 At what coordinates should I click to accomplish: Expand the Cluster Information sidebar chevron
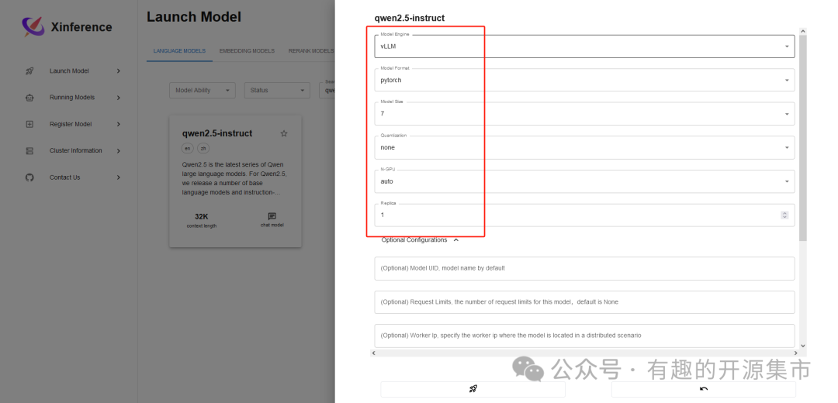coord(118,151)
